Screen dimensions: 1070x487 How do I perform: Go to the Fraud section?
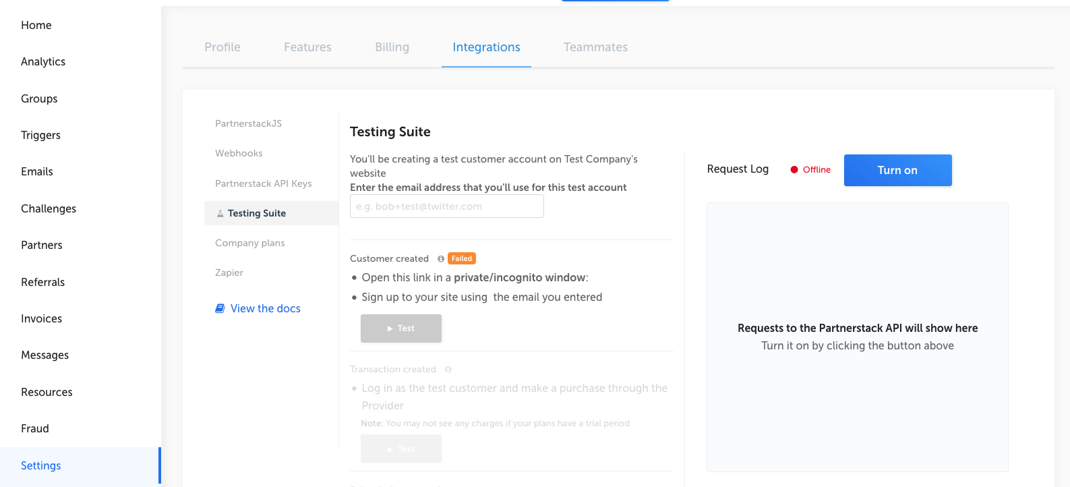(x=35, y=428)
